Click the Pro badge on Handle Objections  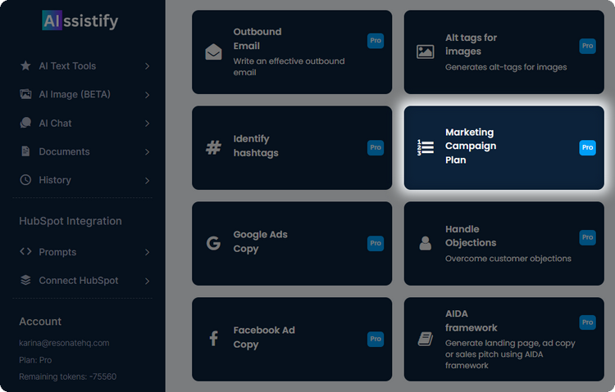coord(587,237)
